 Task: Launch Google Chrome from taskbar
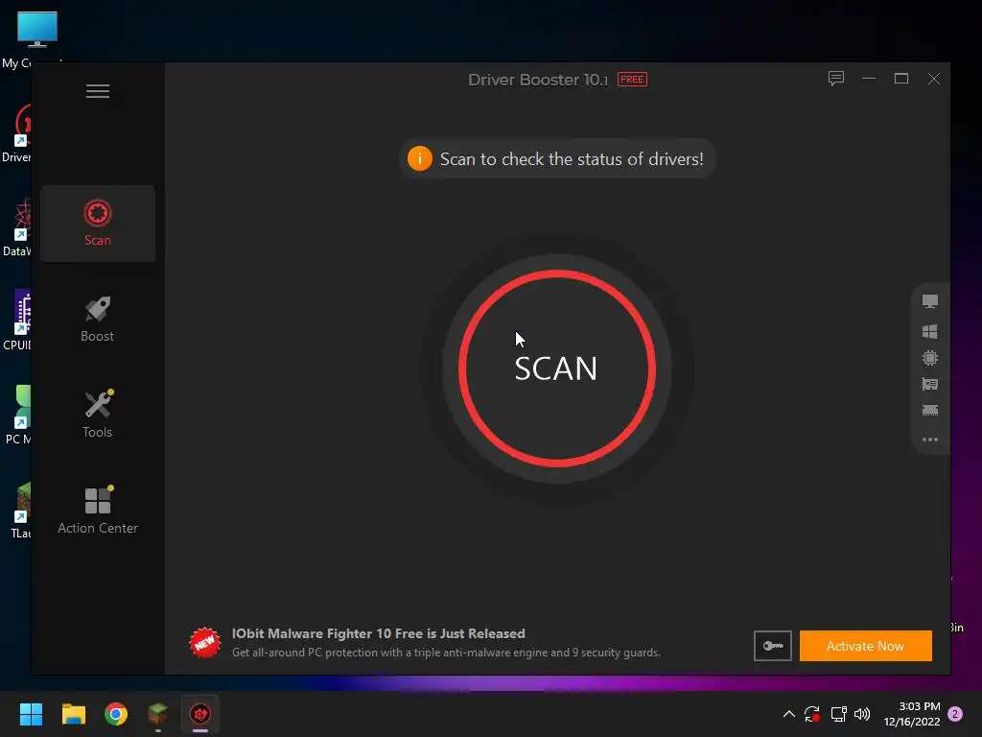point(116,714)
